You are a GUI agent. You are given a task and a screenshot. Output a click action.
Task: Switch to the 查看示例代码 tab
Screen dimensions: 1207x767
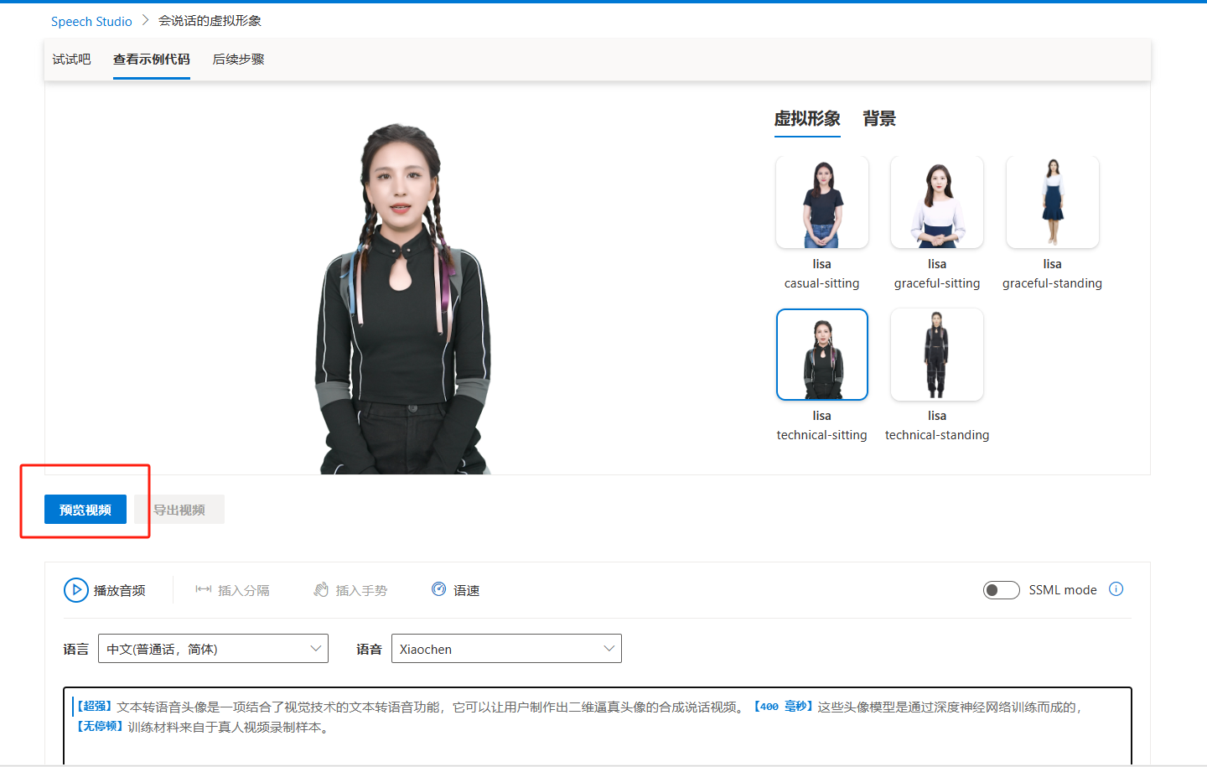152,60
